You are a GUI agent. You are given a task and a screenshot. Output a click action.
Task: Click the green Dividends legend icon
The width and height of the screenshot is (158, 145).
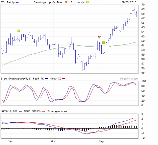tap(87, 2)
